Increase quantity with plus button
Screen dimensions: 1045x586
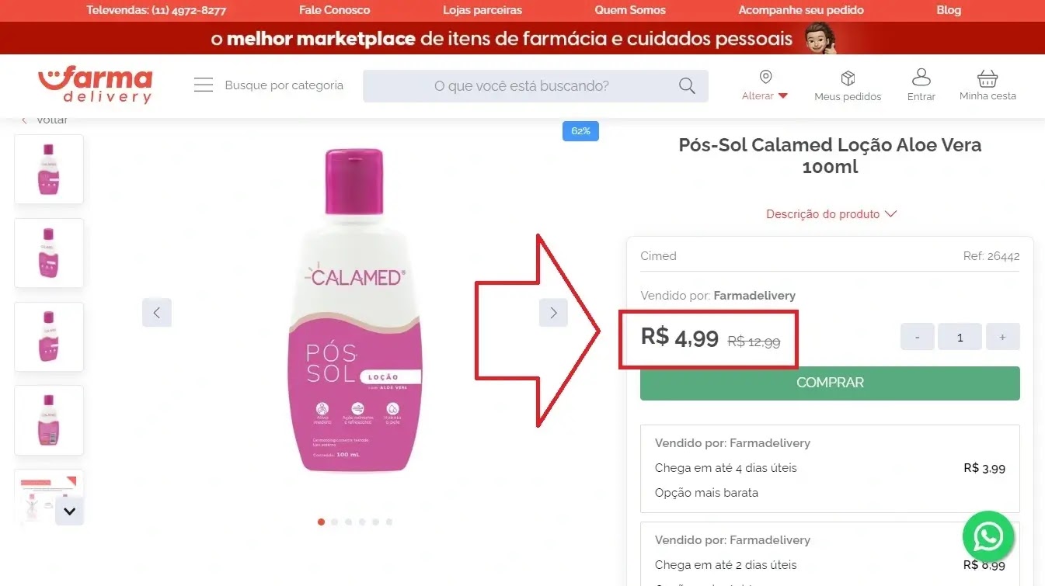pyautogui.click(x=1002, y=337)
